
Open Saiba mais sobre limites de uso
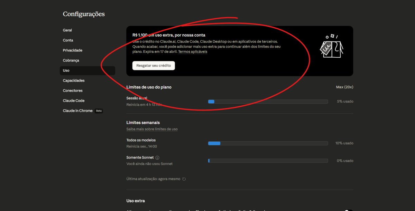pos(152,129)
